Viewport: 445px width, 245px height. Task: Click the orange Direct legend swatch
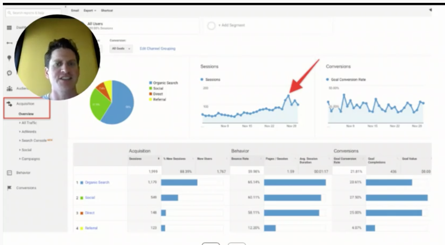click(151, 94)
